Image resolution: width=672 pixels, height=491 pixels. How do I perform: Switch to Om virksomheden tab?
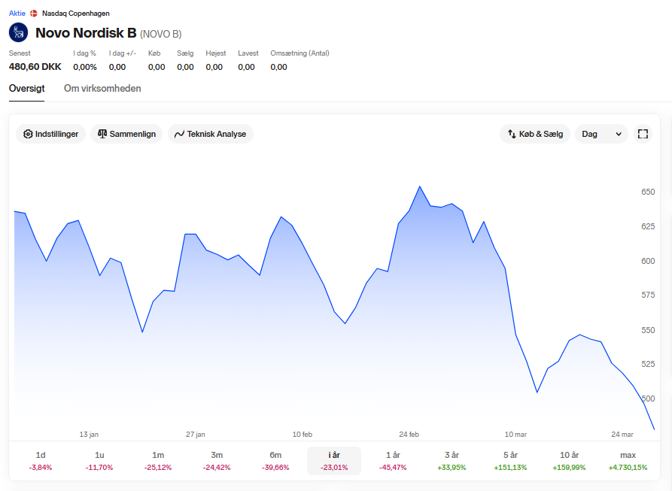102,88
